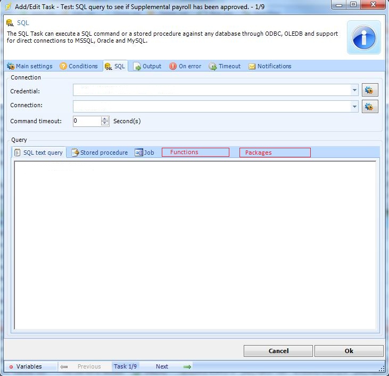Open credential manager icon beside Credential field
389x376 pixels.
pyautogui.click(x=370, y=91)
